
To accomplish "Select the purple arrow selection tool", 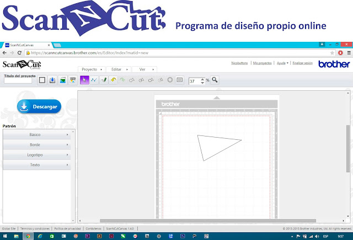I will 84,80.
